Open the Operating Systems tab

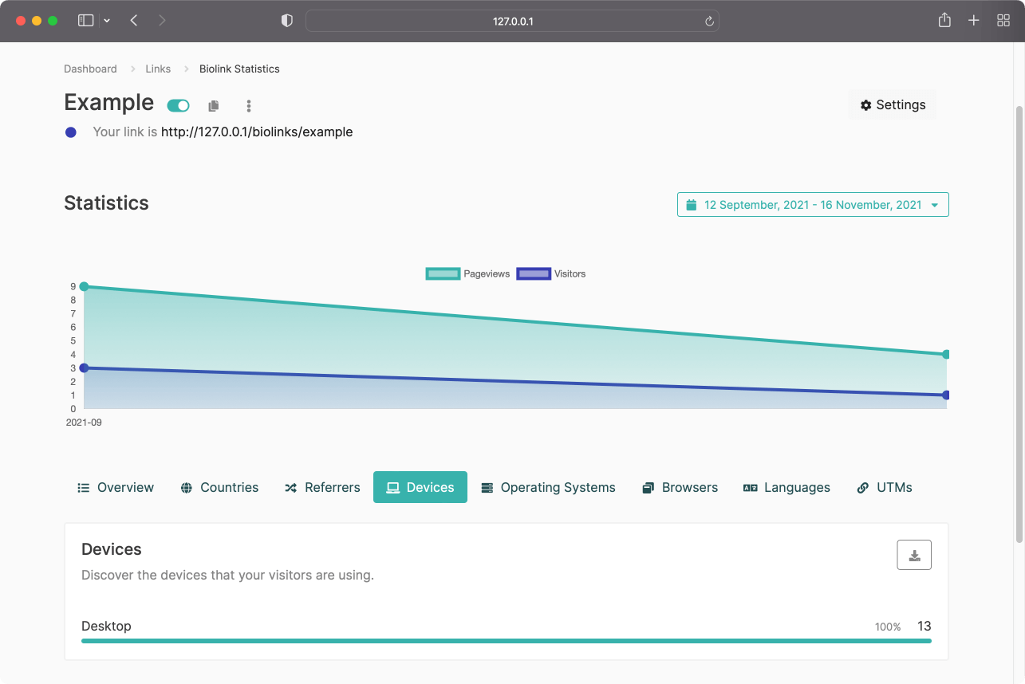(x=549, y=488)
